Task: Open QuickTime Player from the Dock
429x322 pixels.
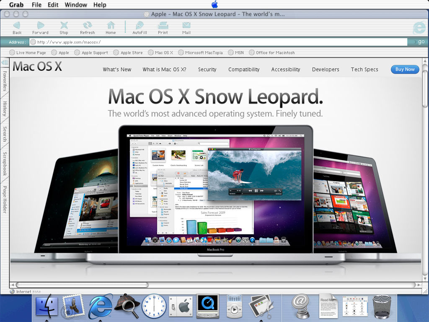Action: click(x=208, y=306)
